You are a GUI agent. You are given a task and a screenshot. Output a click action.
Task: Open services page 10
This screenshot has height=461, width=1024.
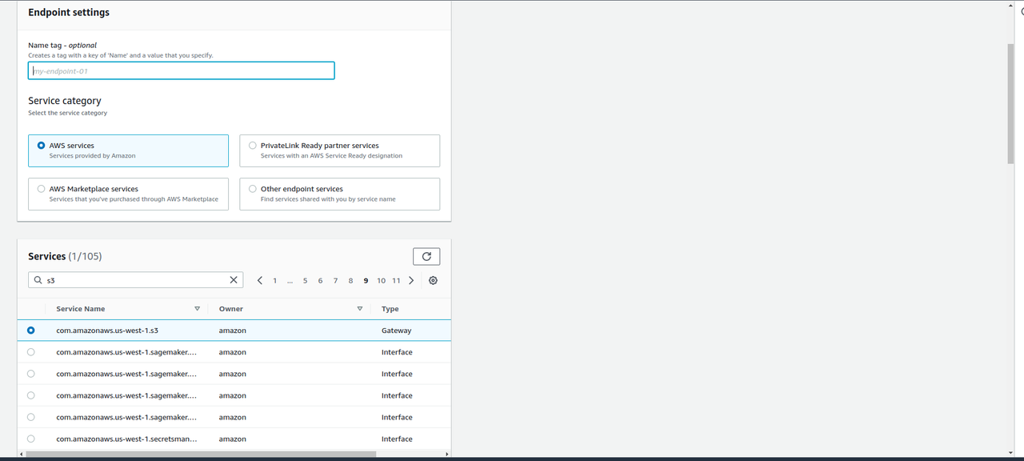coord(381,280)
